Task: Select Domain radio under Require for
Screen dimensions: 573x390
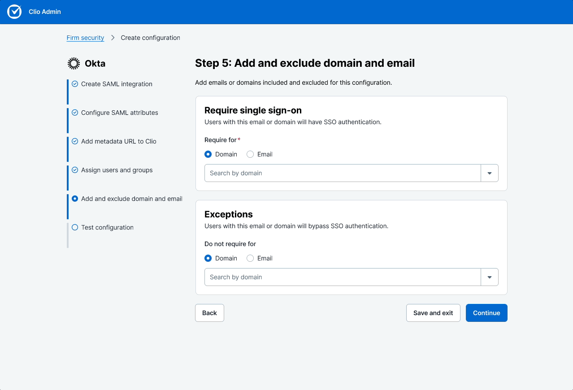Action: tap(208, 154)
